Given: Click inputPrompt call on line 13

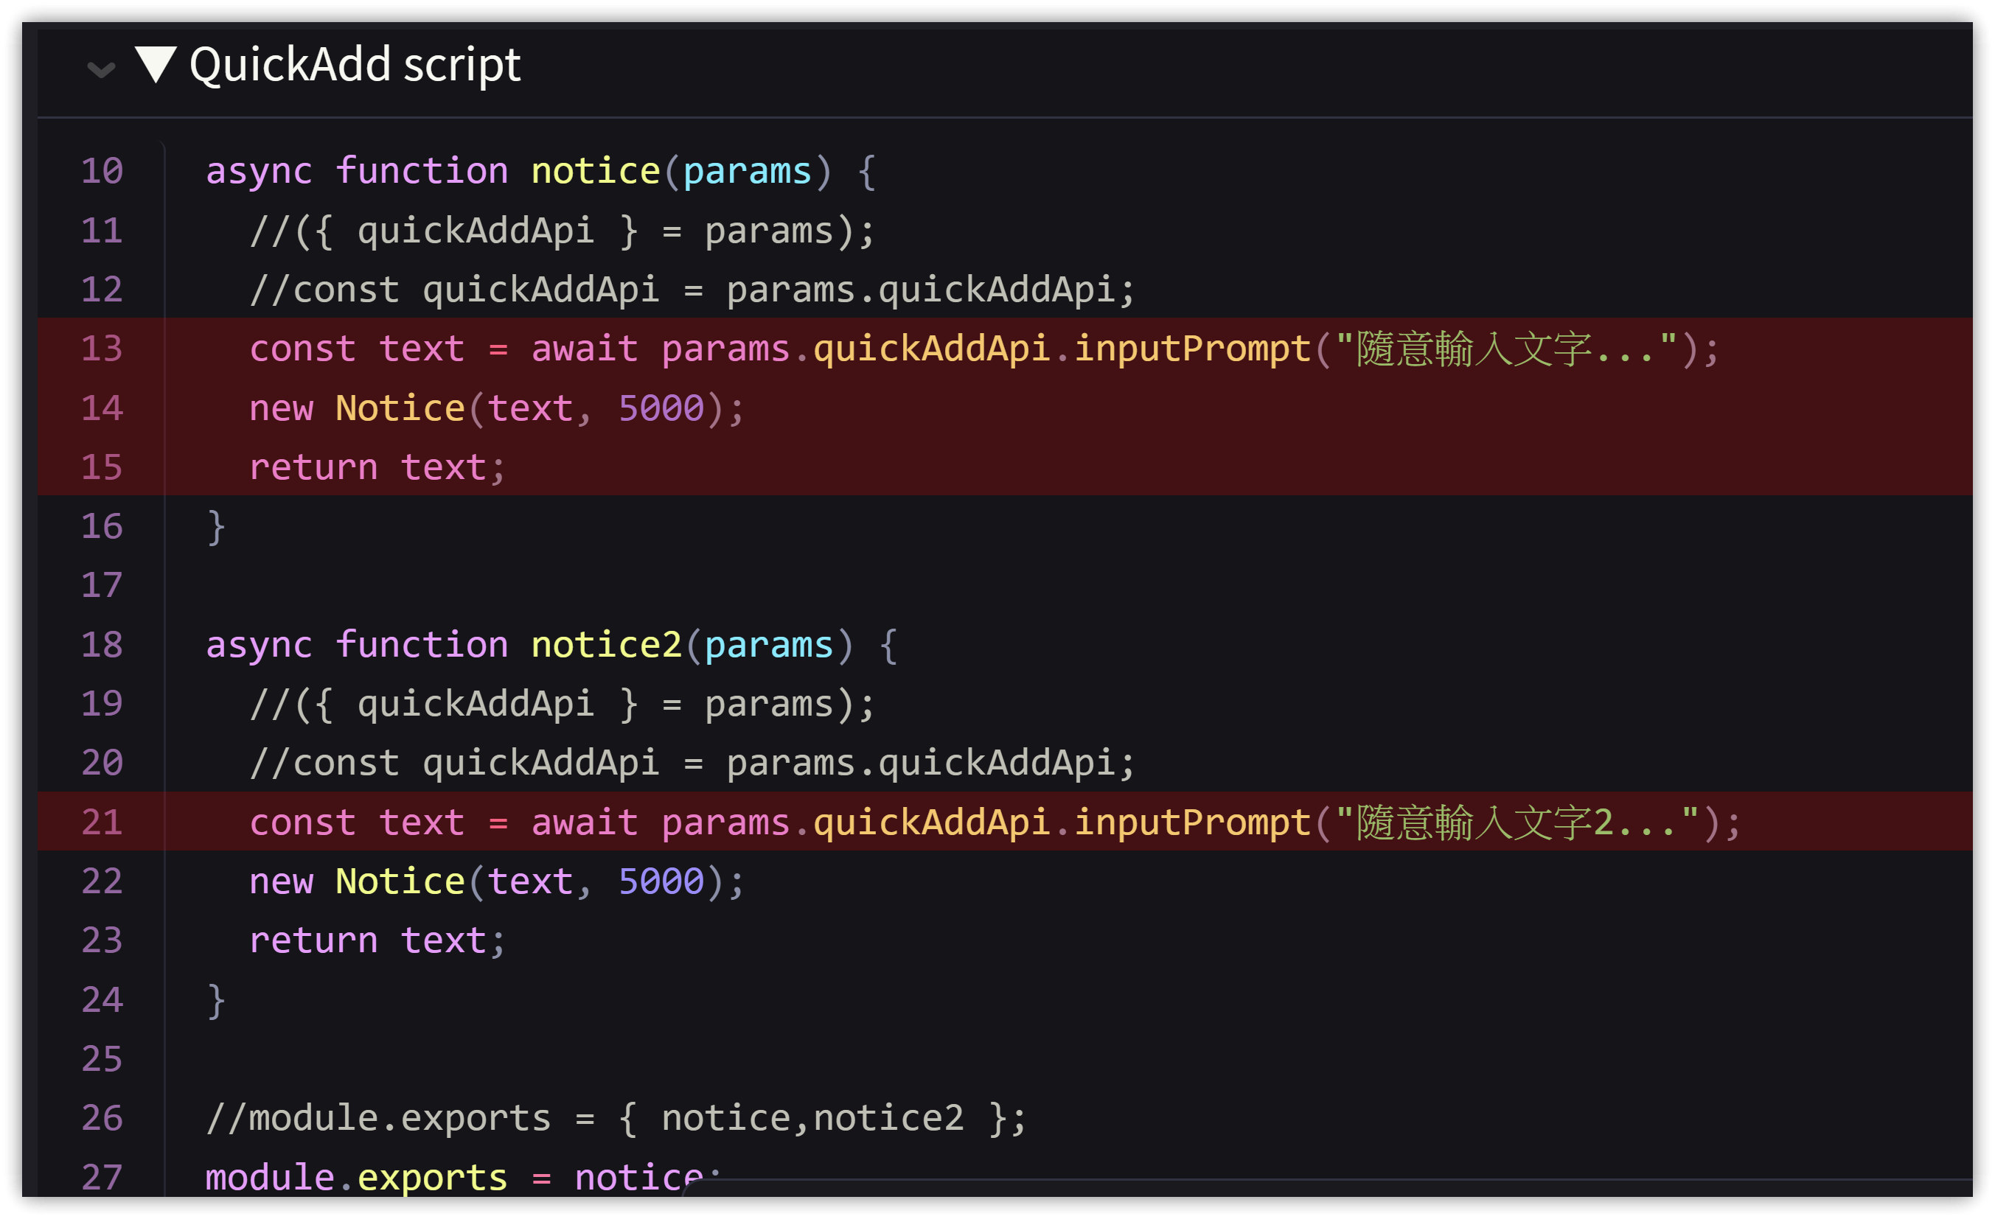Looking at the screenshot, I should coord(1192,349).
